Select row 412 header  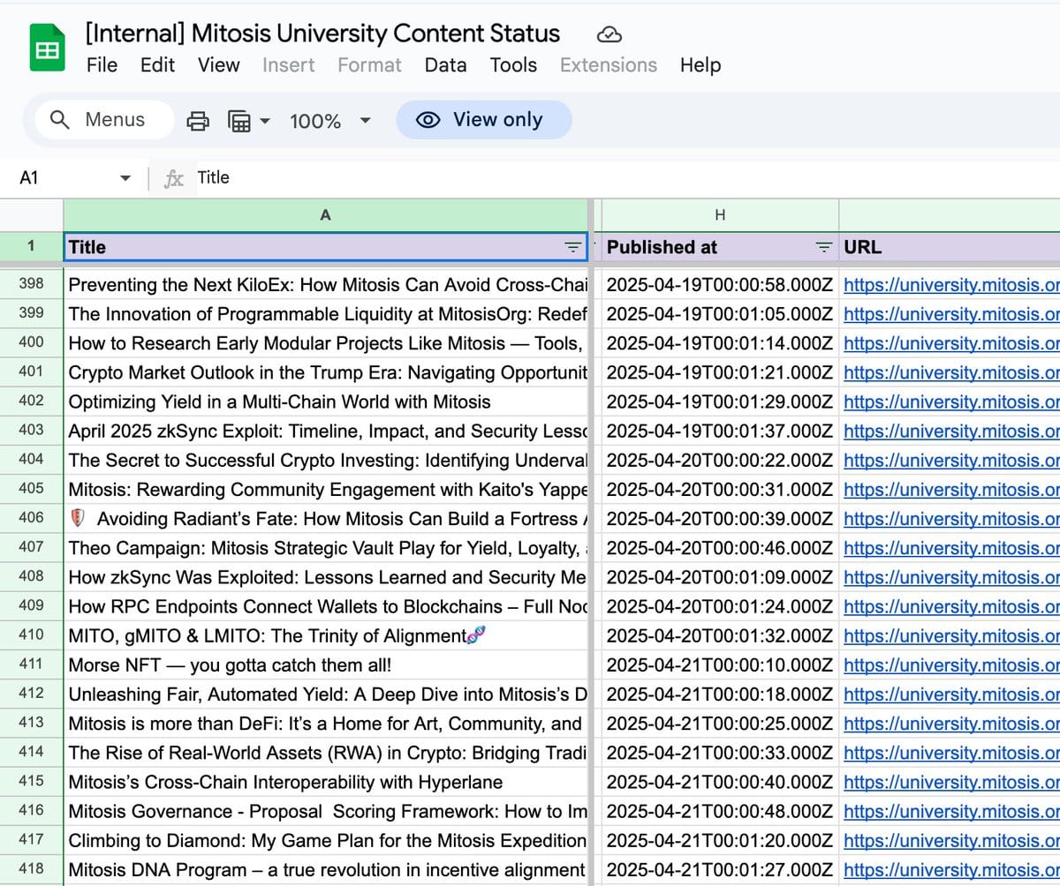[31, 694]
